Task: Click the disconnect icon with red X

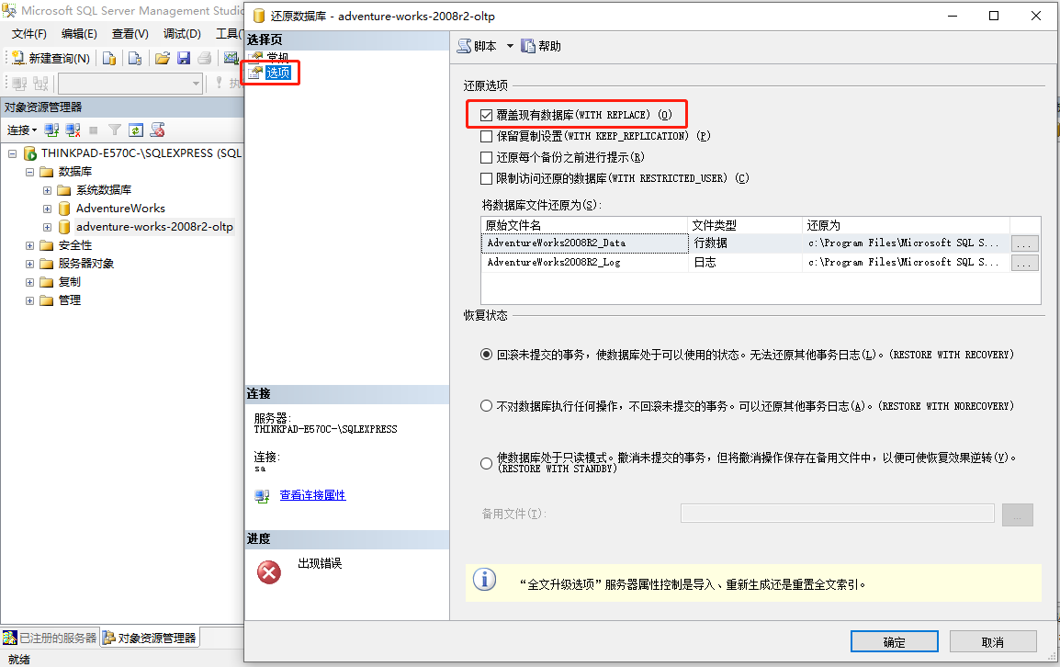Action: [x=73, y=130]
